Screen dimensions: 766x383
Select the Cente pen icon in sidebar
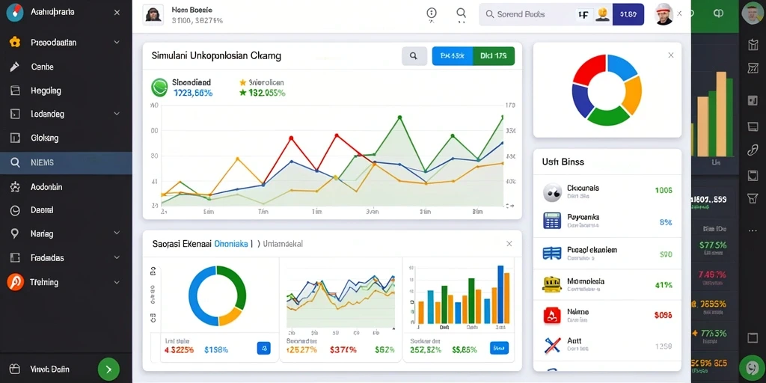pos(15,67)
